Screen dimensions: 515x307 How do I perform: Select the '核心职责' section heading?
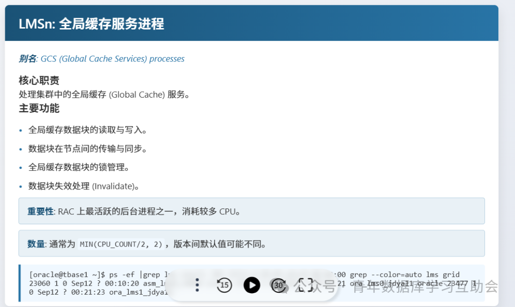pos(39,80)
